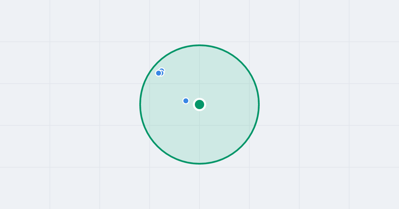Select the lone blue dot beside the green marker
This screenshot has width=399, height=209.
pyautogui.click(x=186, y=101)
